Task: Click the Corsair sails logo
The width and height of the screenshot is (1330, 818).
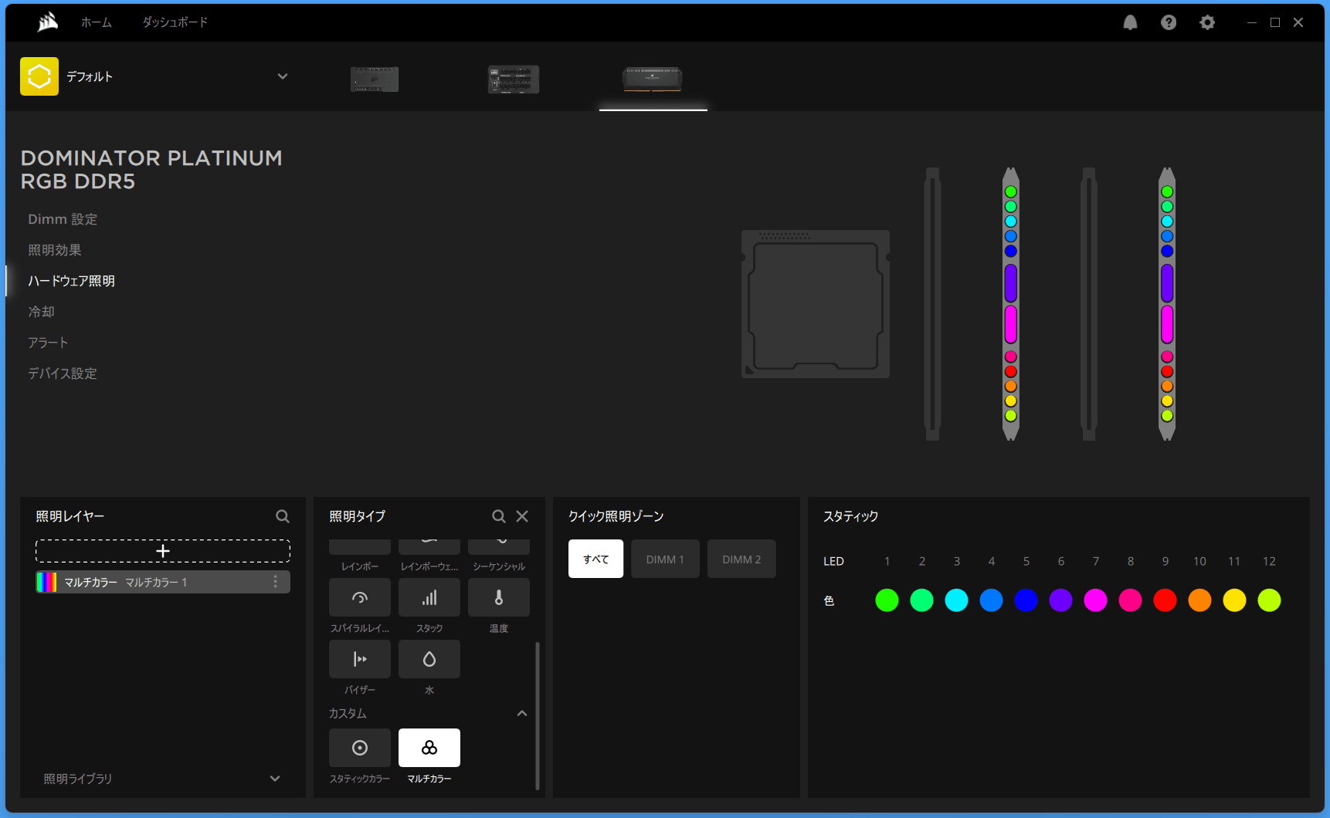Action: click(48, 22)
